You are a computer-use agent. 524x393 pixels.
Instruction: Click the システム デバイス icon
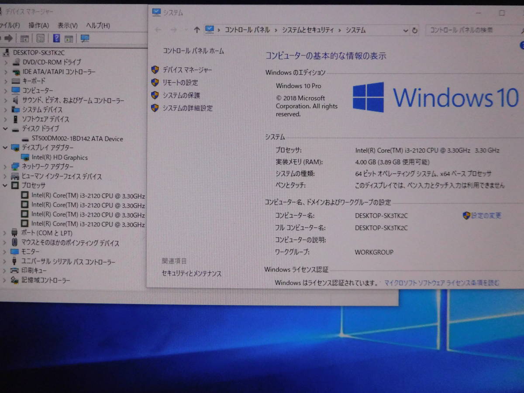pos(16,110)
